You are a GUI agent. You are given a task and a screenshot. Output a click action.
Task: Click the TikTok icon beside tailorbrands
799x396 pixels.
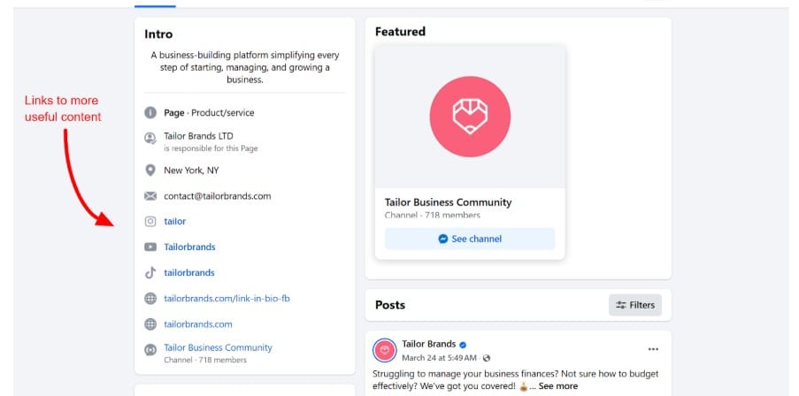pyautogui.click(x=150, y=272)
